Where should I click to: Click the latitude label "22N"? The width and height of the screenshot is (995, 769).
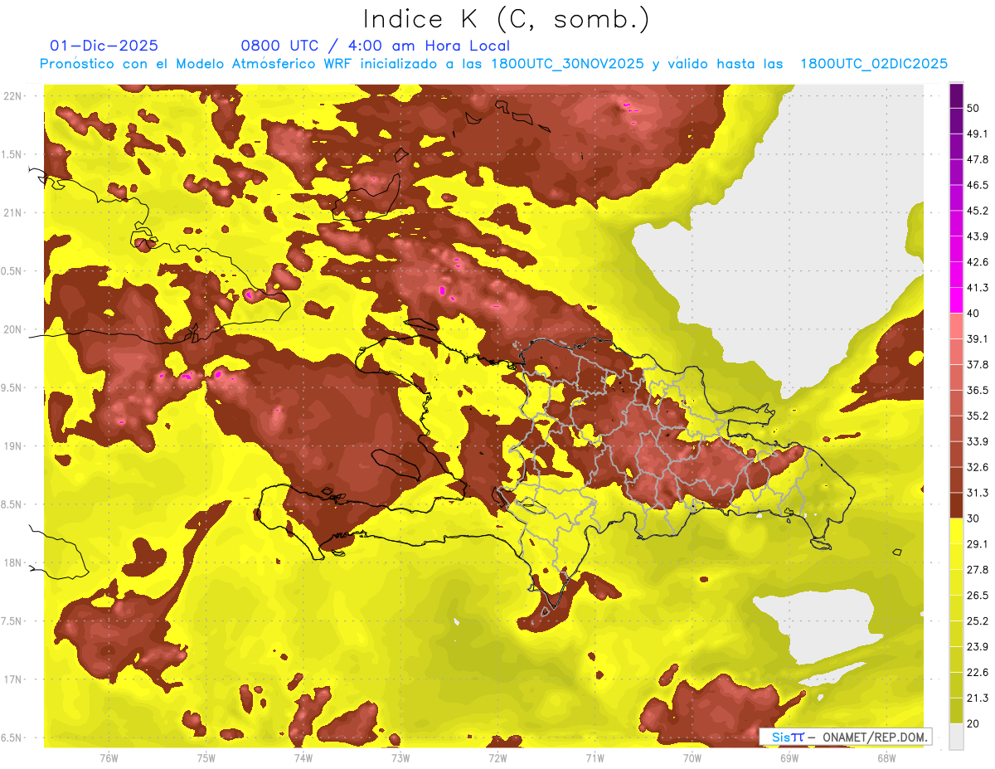click(x=13, y=96)
